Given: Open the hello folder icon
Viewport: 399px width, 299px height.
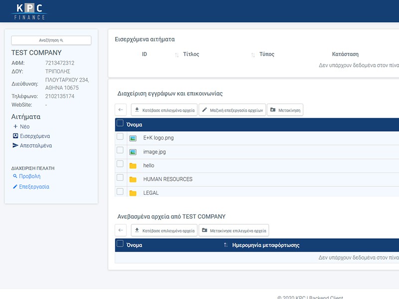Looking at the screenshot, I should point(133,166).
